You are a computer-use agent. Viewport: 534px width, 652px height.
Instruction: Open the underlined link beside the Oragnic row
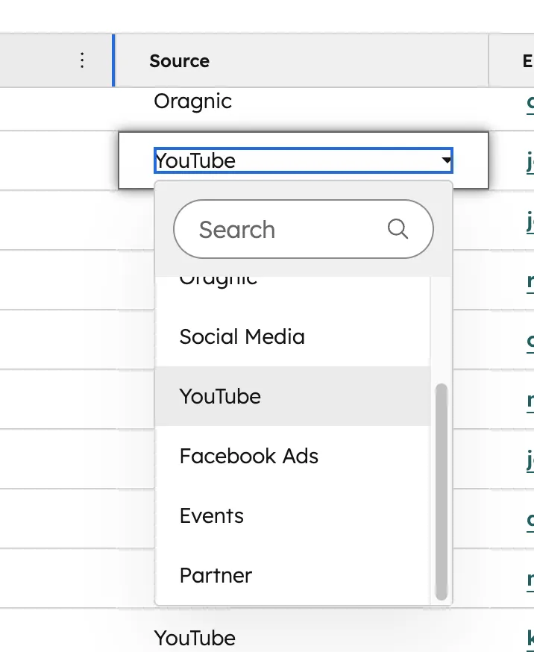click(x=530, y=101)
